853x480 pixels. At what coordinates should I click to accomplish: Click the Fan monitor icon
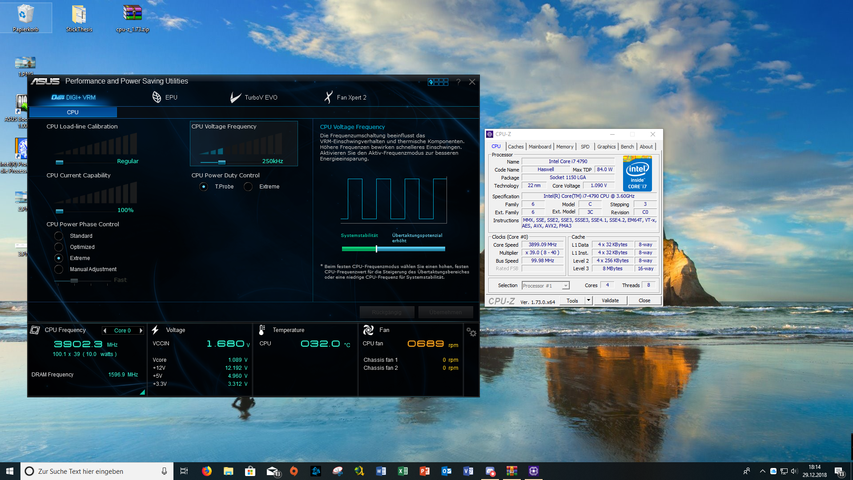click(369, 330)
